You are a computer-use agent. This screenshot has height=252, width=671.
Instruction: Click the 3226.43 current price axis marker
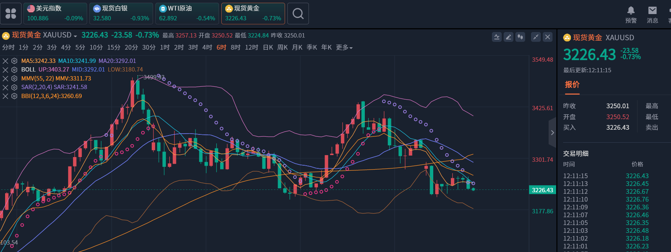pyautogui.click(x=542, y=190)
